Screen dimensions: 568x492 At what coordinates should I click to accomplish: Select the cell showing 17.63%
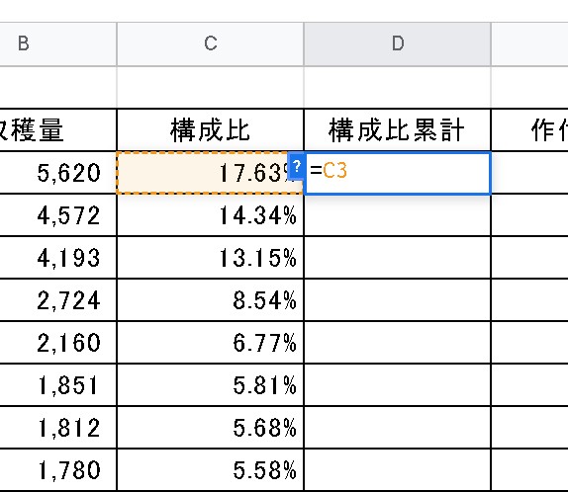point(210,173)
